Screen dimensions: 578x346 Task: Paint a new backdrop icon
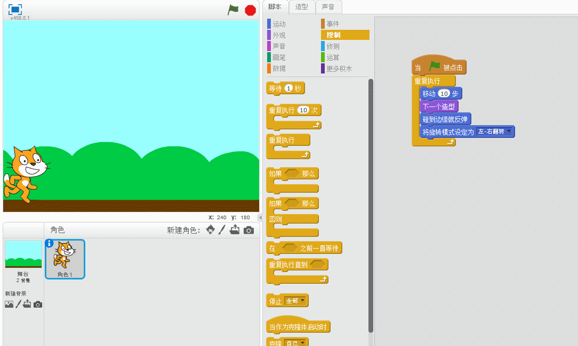click(18, 304)
